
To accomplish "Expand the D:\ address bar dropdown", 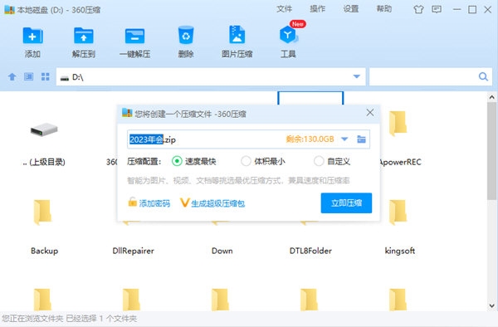I will click(356, 76).
